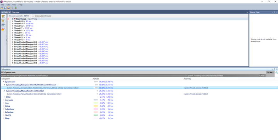Viewport: 278px width, 140px height.
Task: Click the String subsystem yellow color swatch
Action: point(96,106)
